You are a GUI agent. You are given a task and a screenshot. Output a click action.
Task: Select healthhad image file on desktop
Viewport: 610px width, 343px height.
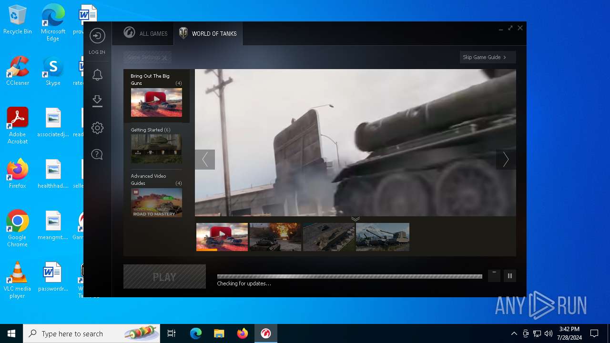coord(53,174)
